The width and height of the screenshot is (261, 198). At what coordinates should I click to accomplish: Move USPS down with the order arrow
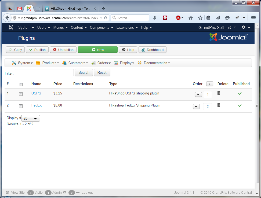point(198,94)
